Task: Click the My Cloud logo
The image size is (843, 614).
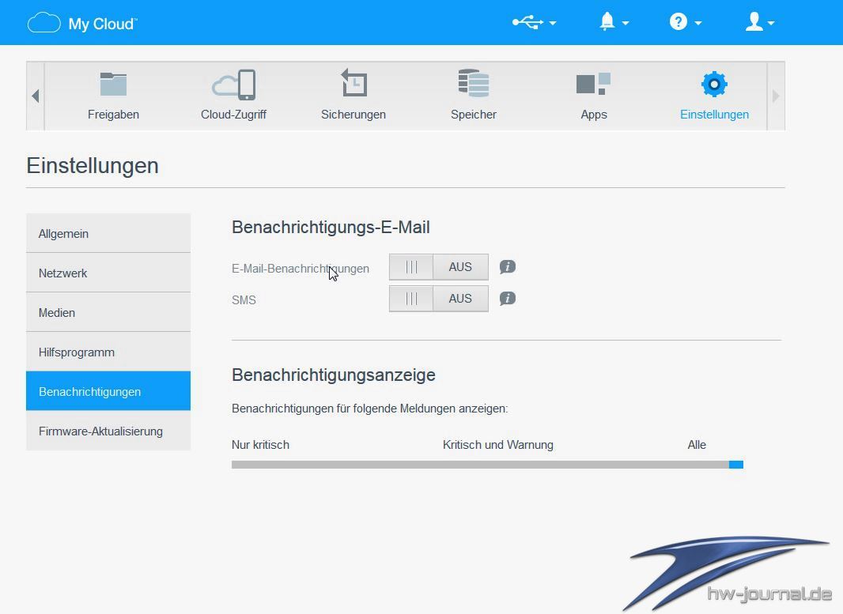Action: 82,23
